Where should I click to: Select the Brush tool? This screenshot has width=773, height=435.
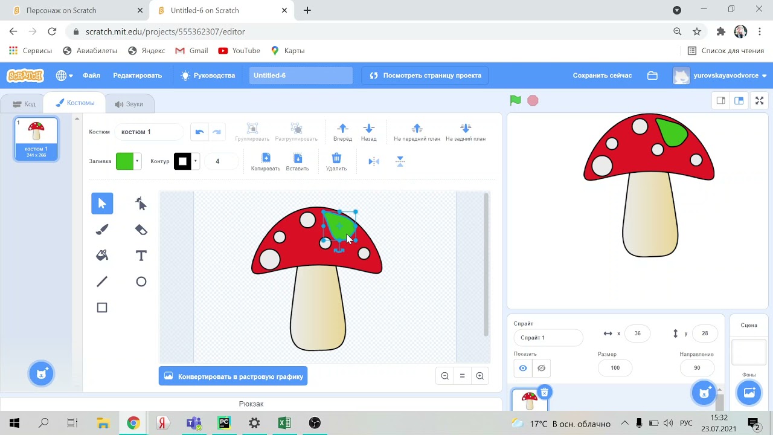point(102,230)
